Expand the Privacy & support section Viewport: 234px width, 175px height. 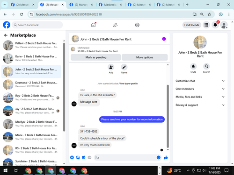pos(200,105)
